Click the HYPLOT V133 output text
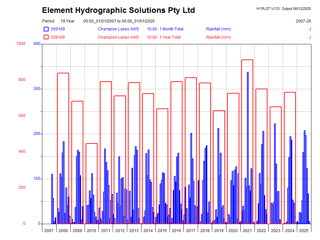Image resolution: width=320 pixels, height=240 pixels. [x=284, y=9]
